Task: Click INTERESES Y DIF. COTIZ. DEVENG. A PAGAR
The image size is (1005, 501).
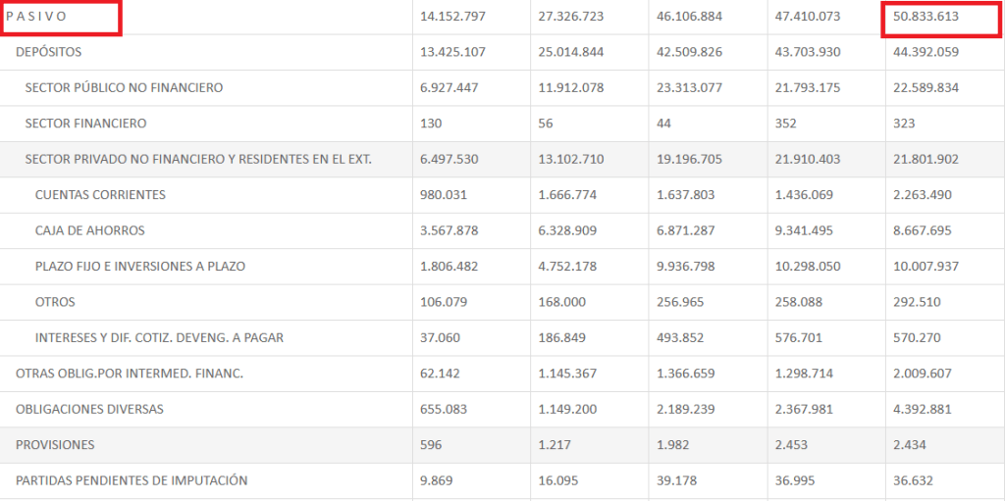Action: click(x=159, y=338)
